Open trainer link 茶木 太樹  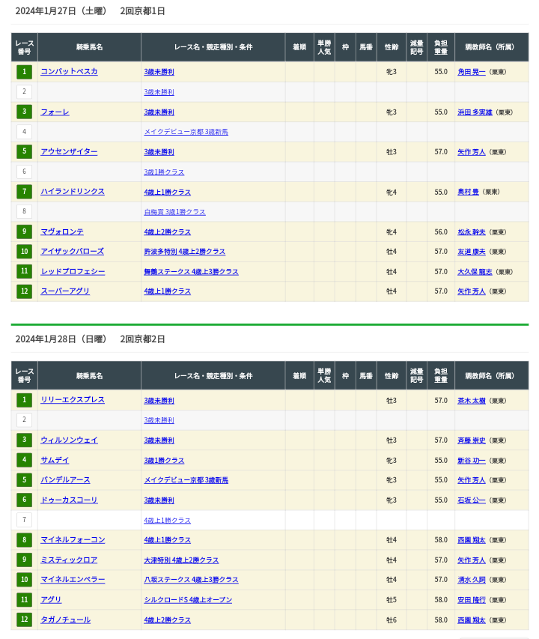pos(472,401)
